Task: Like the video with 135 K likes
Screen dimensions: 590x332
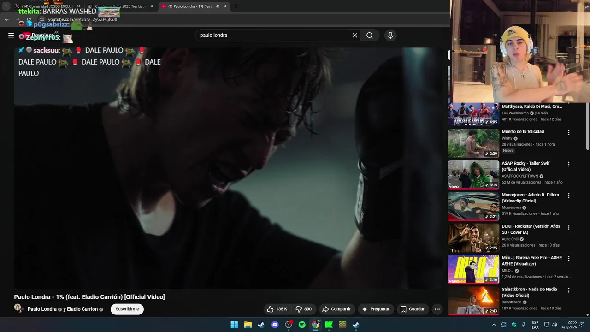Action: [x=277, y=309]
